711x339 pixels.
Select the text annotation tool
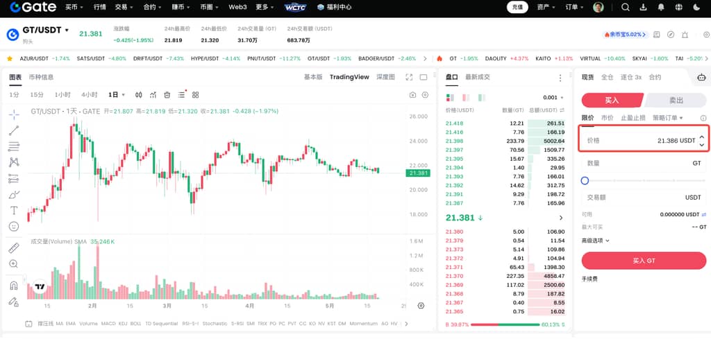coord(14,210)
